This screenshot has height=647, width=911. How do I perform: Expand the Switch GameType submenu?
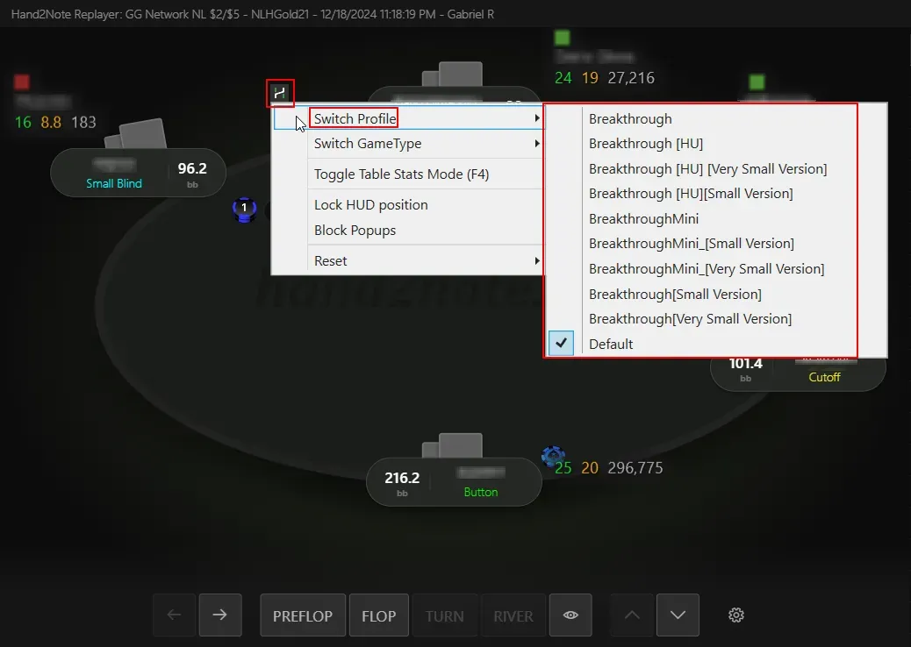tap(367, 143)
